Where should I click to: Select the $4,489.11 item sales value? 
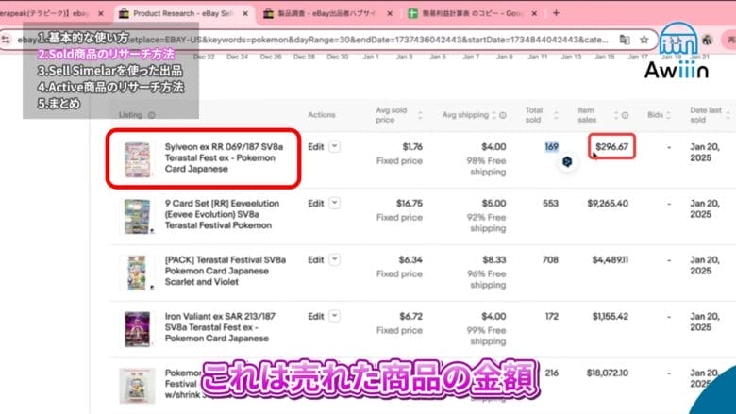pos(610,259)
